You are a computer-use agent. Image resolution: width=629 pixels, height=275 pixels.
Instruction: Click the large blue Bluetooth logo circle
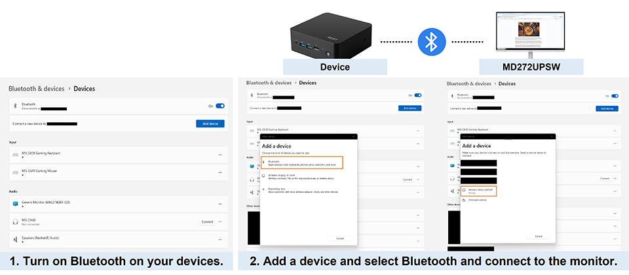430,42
